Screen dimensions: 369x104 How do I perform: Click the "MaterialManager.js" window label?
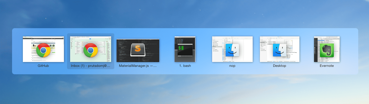138,66
